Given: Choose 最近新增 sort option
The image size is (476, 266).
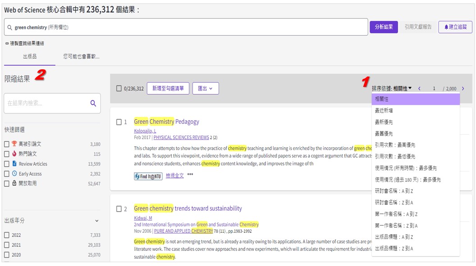Looking at the screenshot, I should click(x=416, y=111).
